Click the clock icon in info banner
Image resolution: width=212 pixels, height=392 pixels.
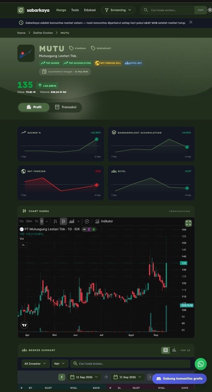click(x=21, y=23)
